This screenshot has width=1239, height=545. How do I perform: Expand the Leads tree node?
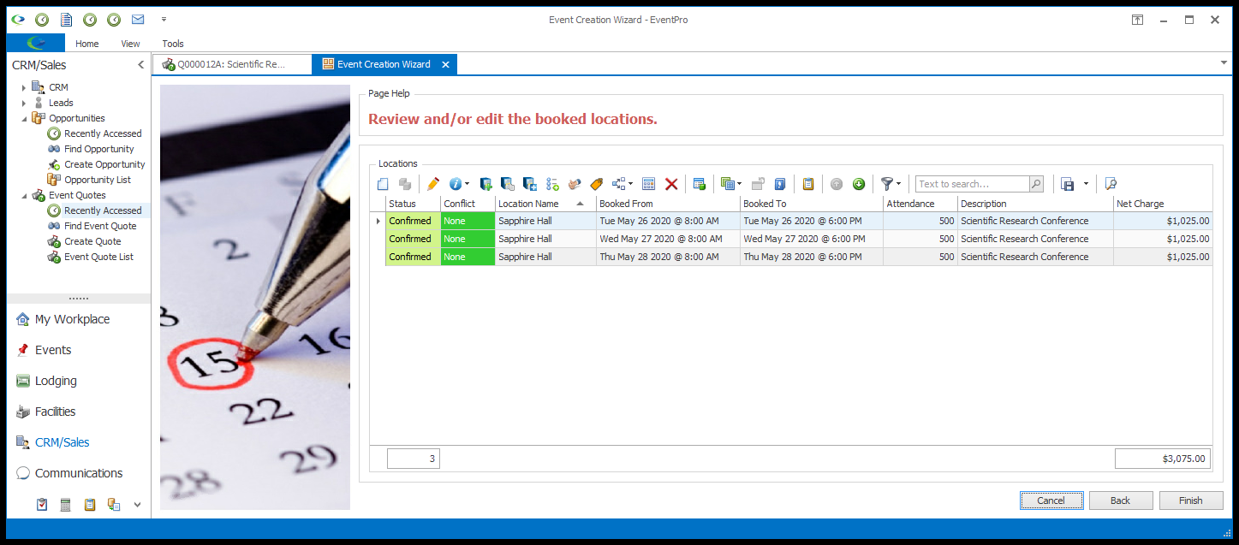coord(24,103)
